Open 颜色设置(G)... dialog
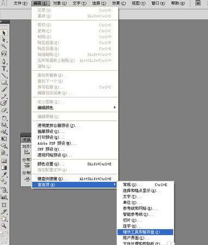Image resolution: width=208 pixels, height=245 pixels. (75, 164)
